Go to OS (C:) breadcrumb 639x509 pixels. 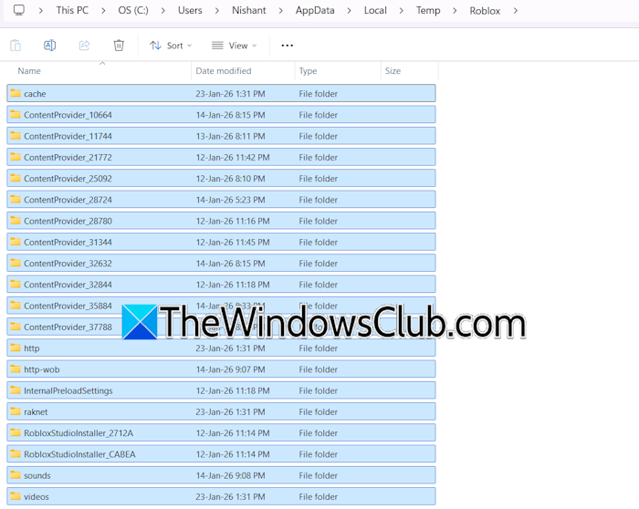(x=133, y=10)
